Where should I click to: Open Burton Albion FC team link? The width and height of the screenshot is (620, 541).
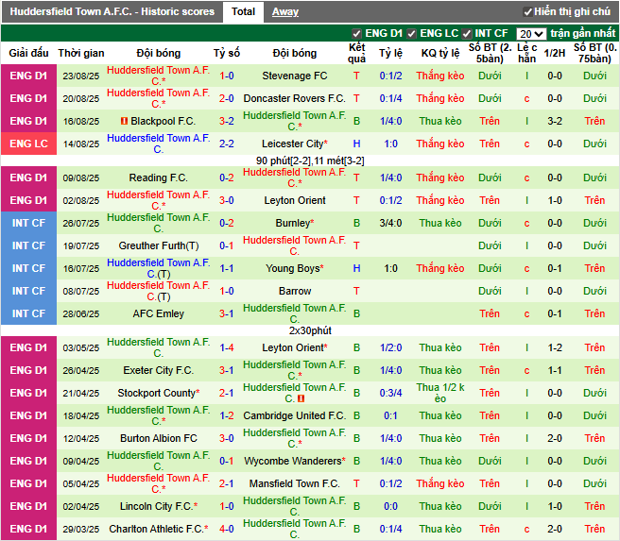tap(158, 438)
